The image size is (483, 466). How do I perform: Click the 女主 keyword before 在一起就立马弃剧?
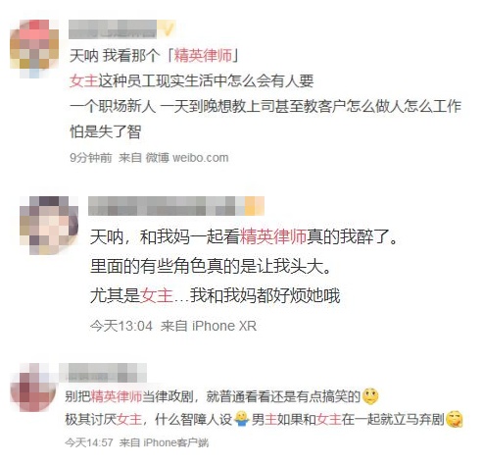(328, 419)
